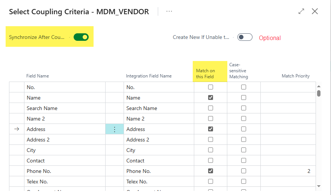Click the Field Name column header
Viewport: 331px width, 195px height.
38,76
